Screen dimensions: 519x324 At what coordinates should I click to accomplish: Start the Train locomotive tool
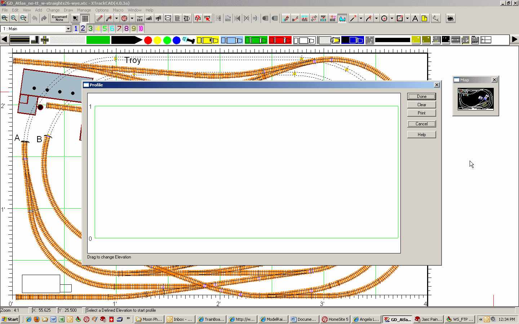pos(450,18)
